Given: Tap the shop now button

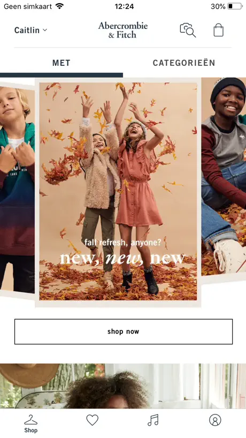Looking at the screenshot, I should click(x=124, y=331).
